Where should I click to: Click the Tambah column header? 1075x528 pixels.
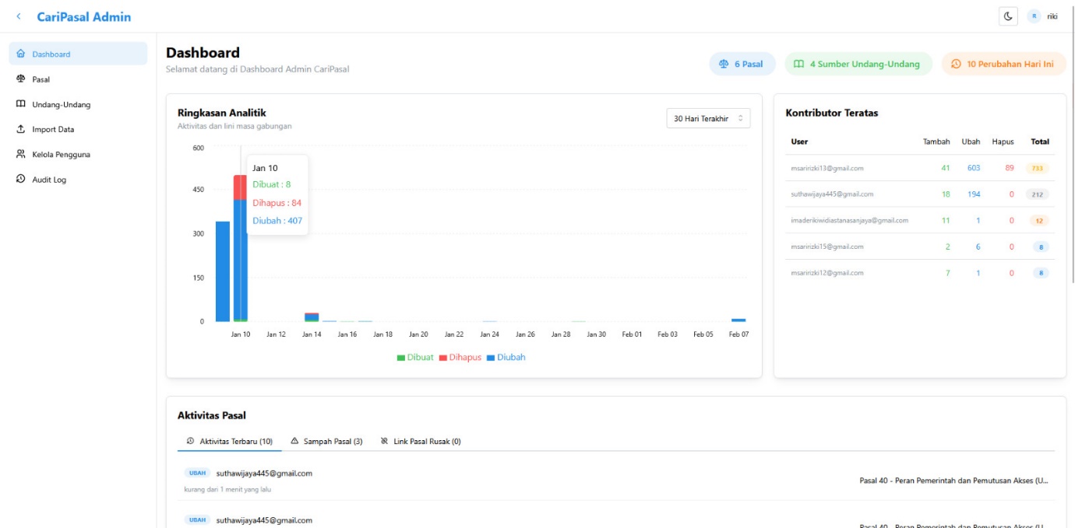[x=936, y=142]
